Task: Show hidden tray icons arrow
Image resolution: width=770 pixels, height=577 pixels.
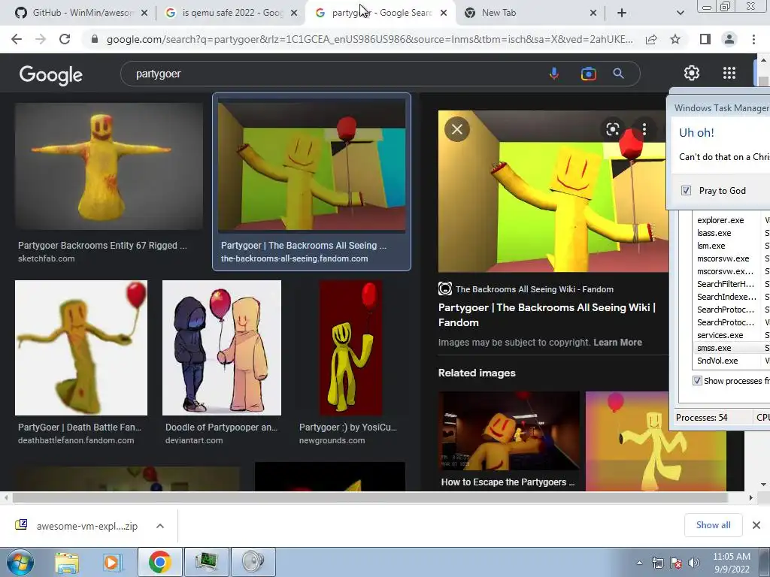Action: click(x=639, y=563)
